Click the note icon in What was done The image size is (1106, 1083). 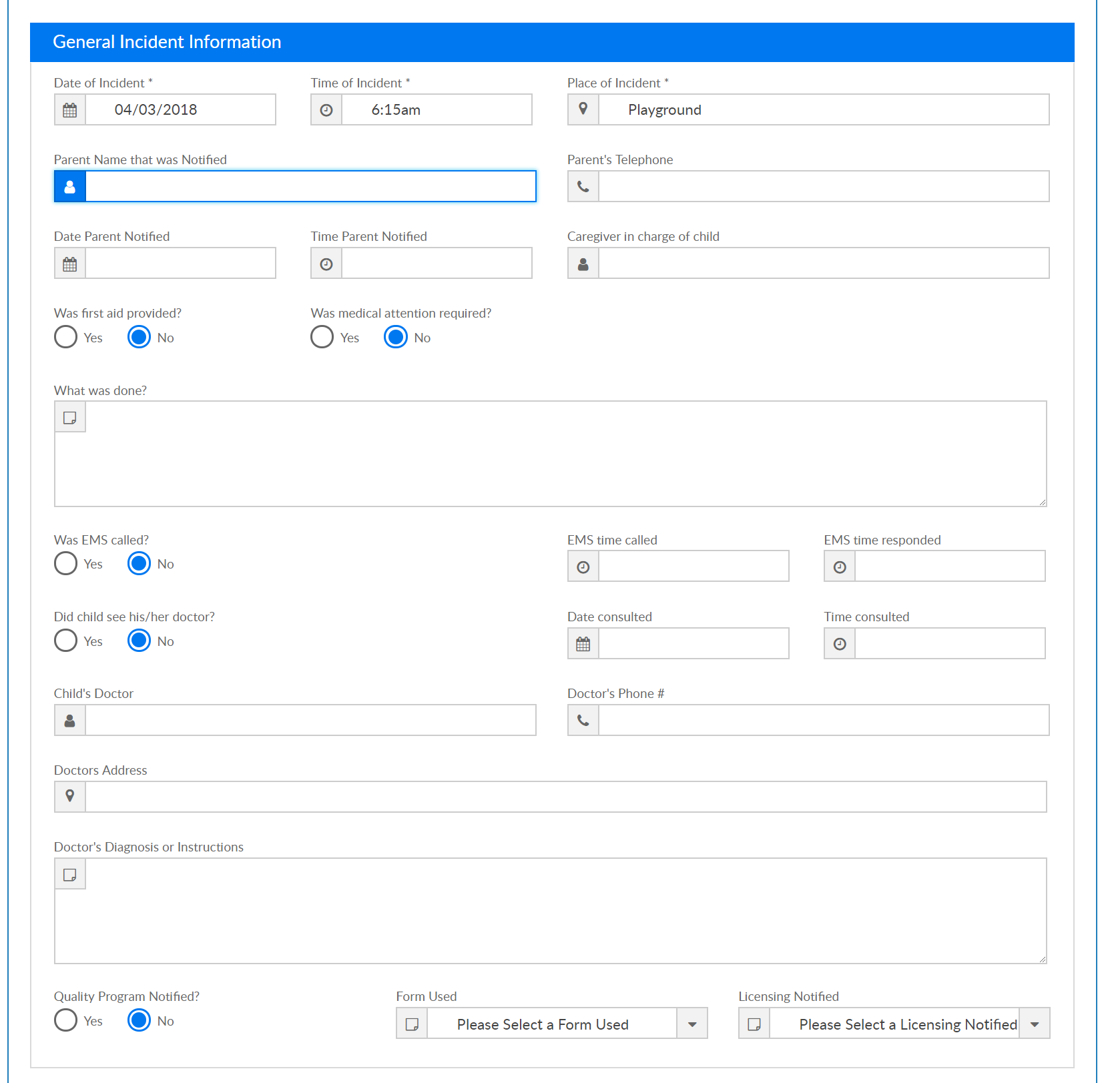click(70, 418)
